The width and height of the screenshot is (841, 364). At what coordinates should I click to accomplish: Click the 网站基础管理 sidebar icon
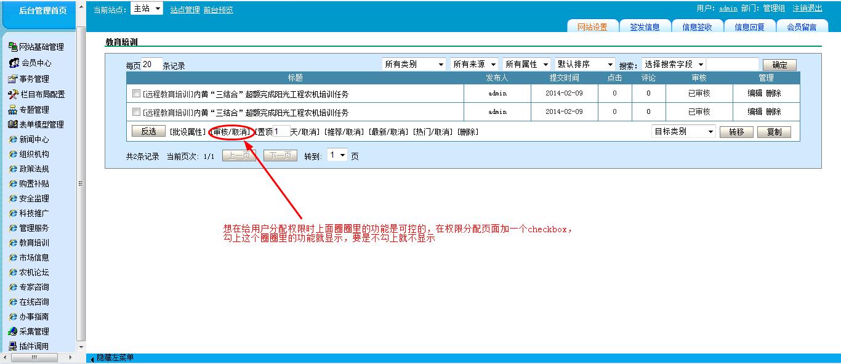point(13,47)
